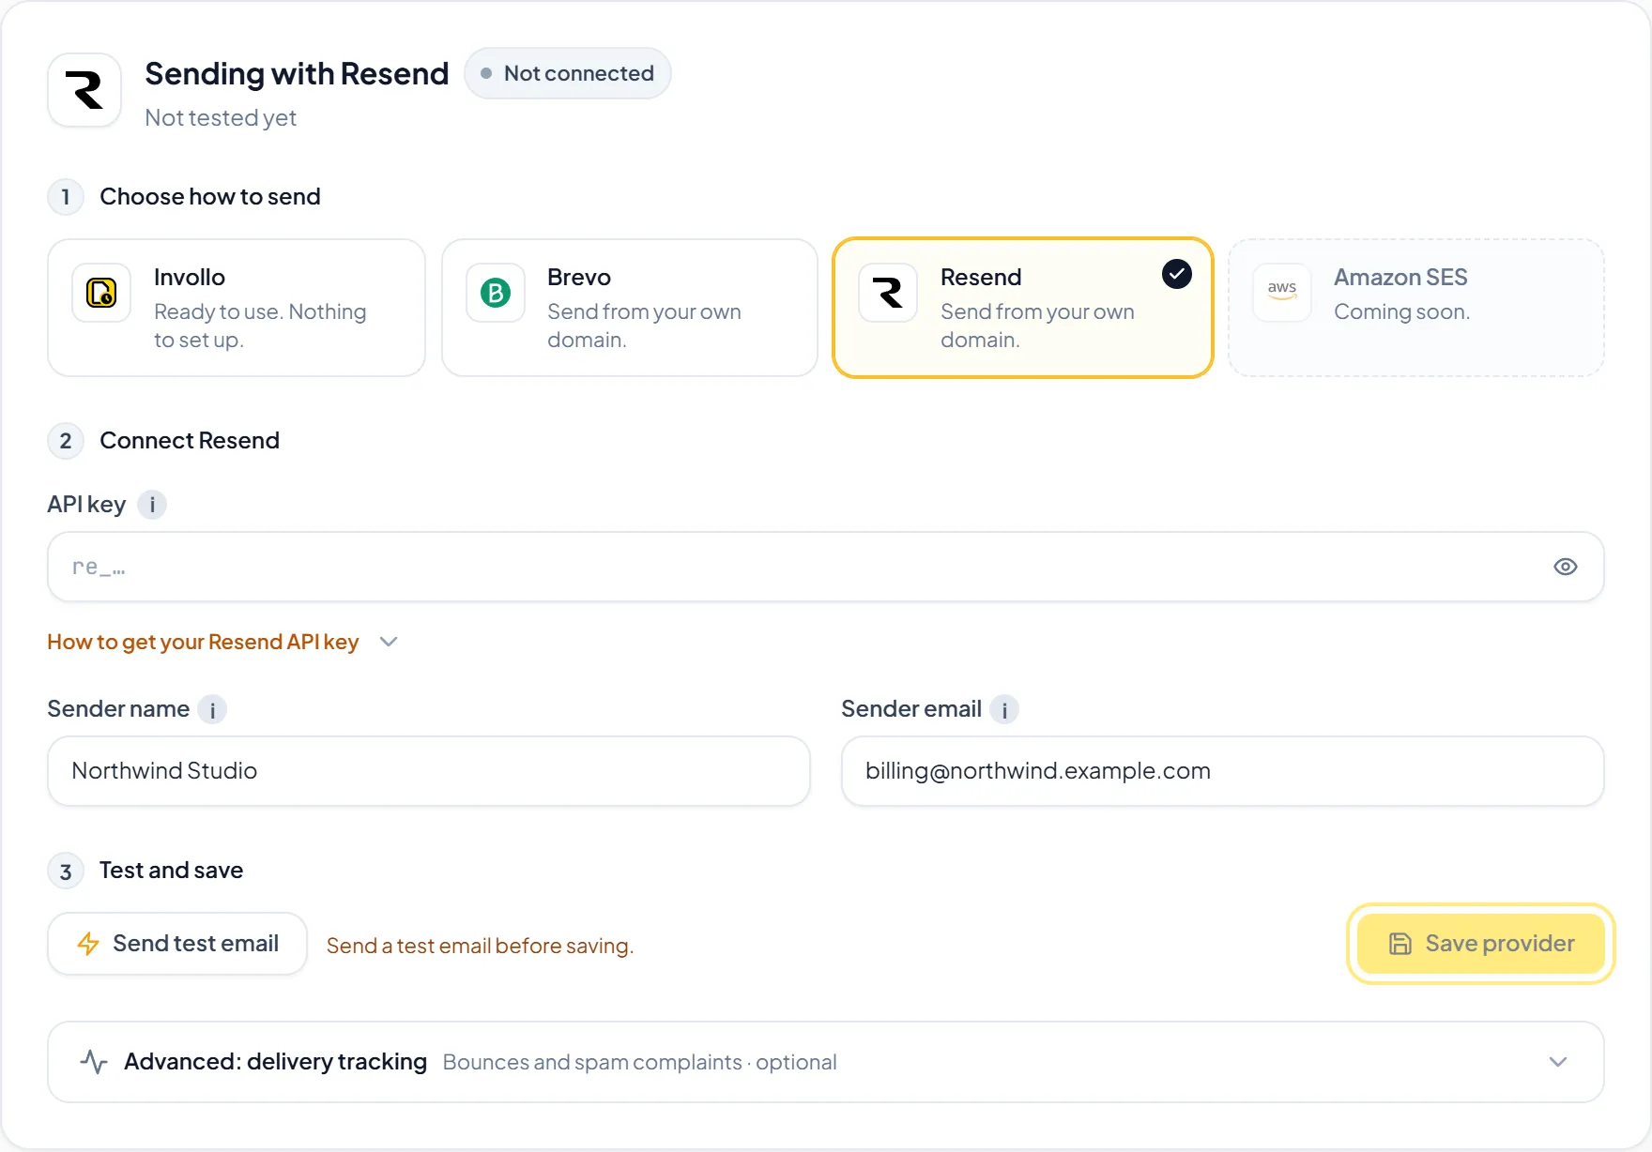The height and width of the screenshot is (1152, 1652).
Task: Click 'Choose how to send' step heading
Action: [x=210, y=197]
